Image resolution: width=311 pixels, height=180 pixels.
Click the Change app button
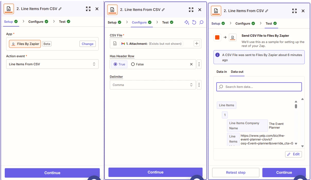point(88,44)
